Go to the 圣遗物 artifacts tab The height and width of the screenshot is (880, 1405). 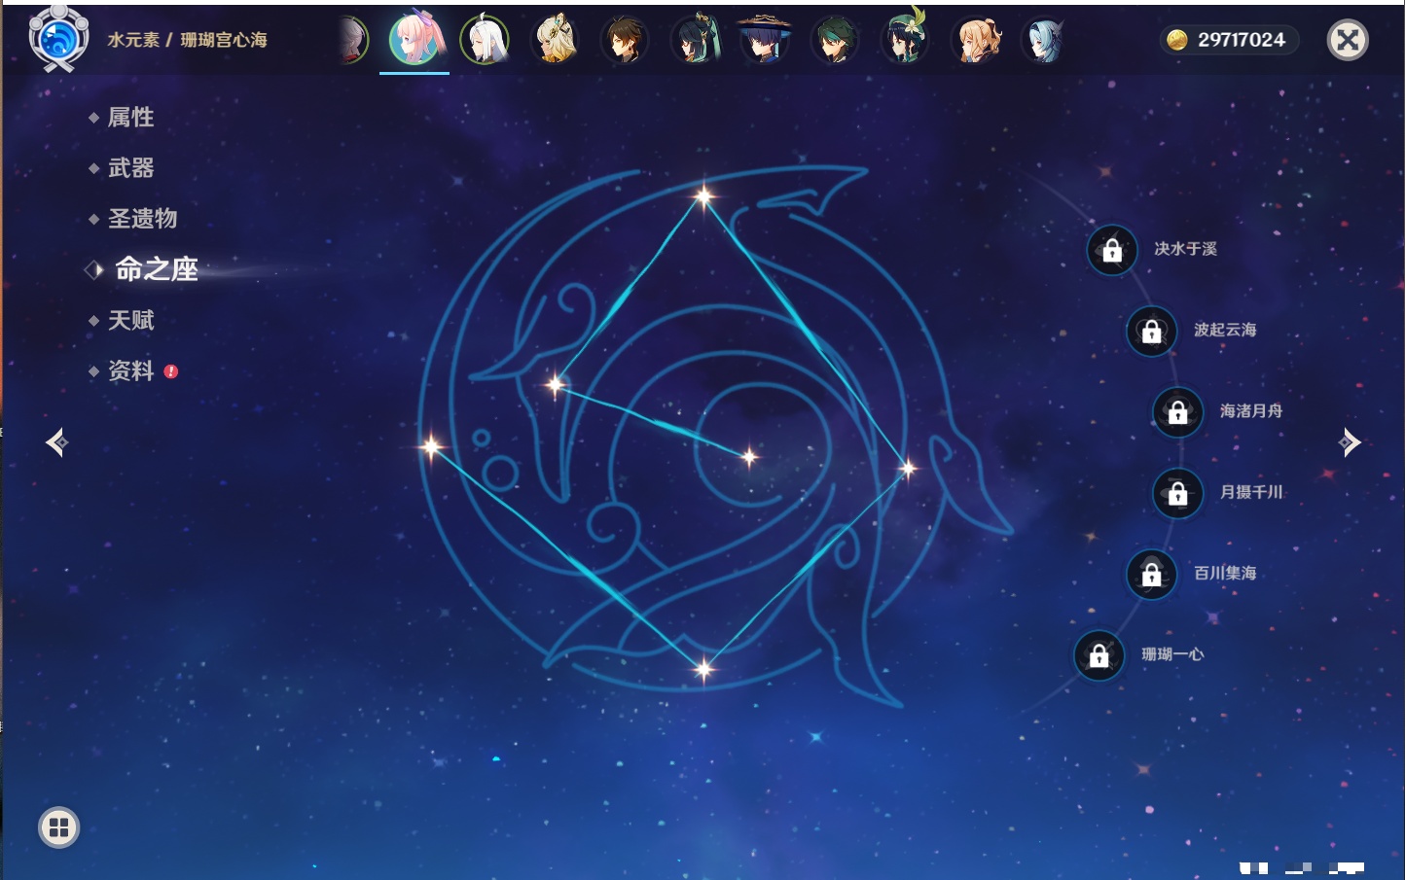click(x=142, y=219)
